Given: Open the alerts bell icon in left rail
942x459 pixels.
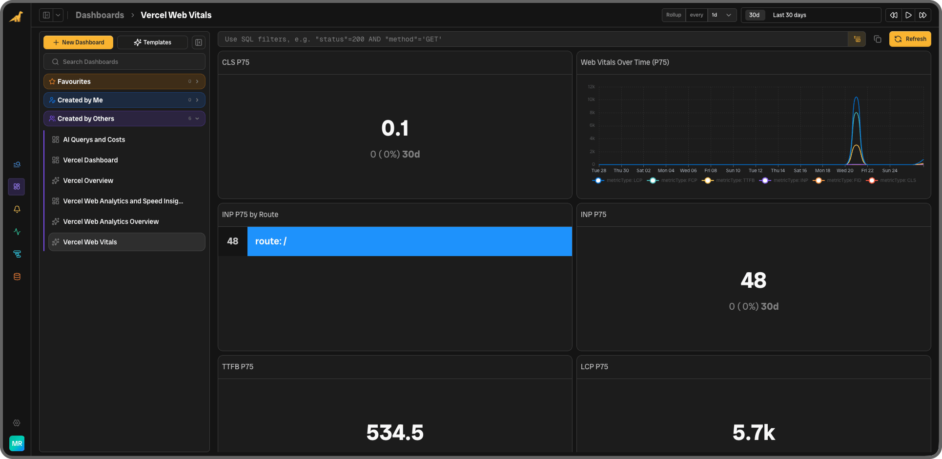Looking at the screenshot, I should (x=17, y=209).
